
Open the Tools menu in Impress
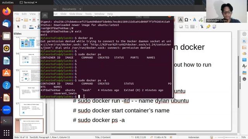tap(88, 14)
